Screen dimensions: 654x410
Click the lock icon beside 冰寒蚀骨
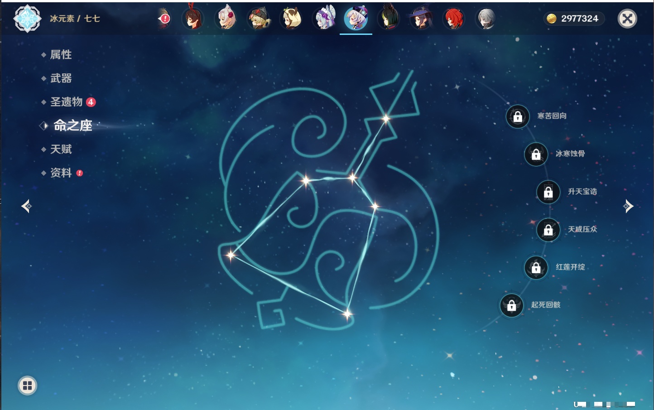pyautogui.click(x=536, y=154)
